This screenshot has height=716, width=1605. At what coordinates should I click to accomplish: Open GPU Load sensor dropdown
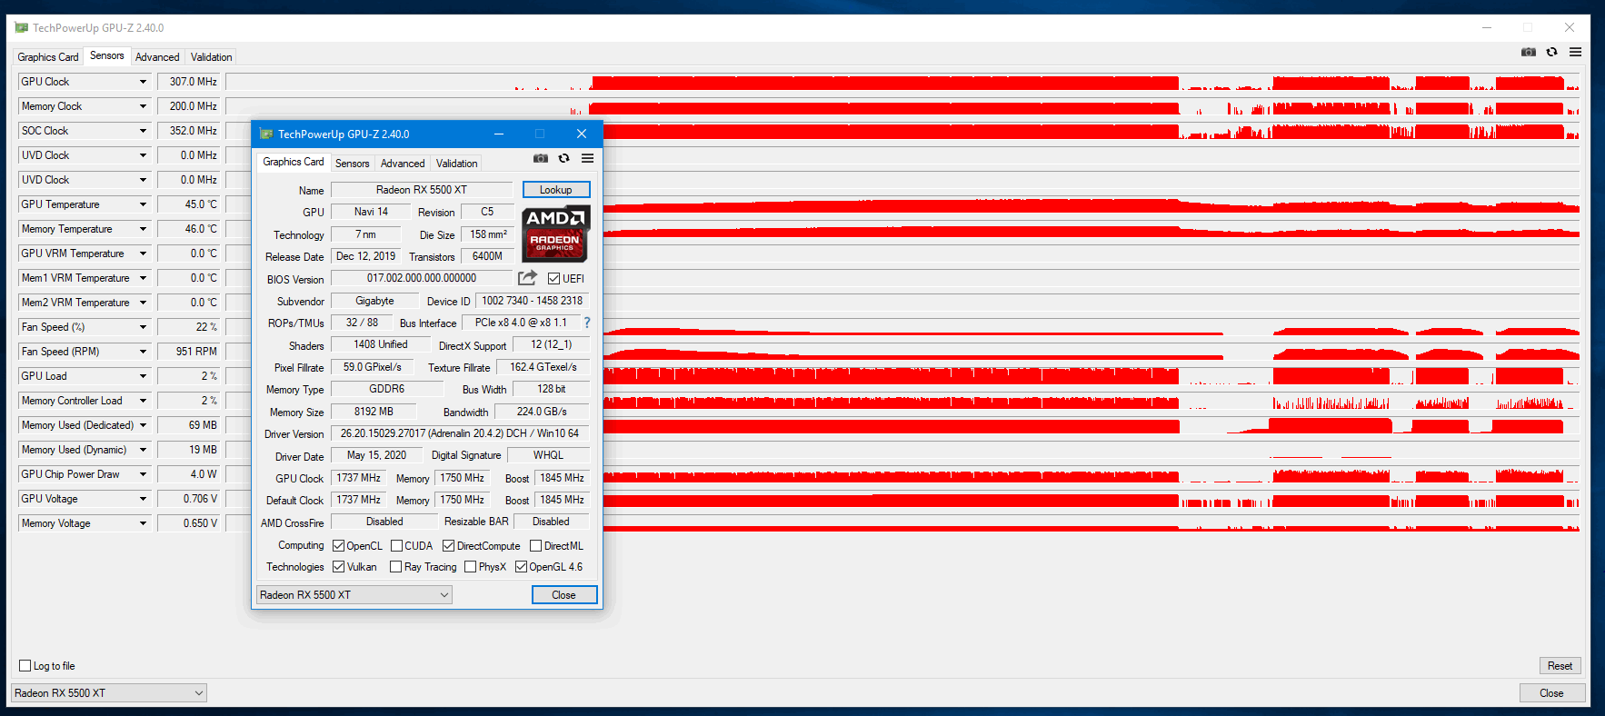(143, 376)
